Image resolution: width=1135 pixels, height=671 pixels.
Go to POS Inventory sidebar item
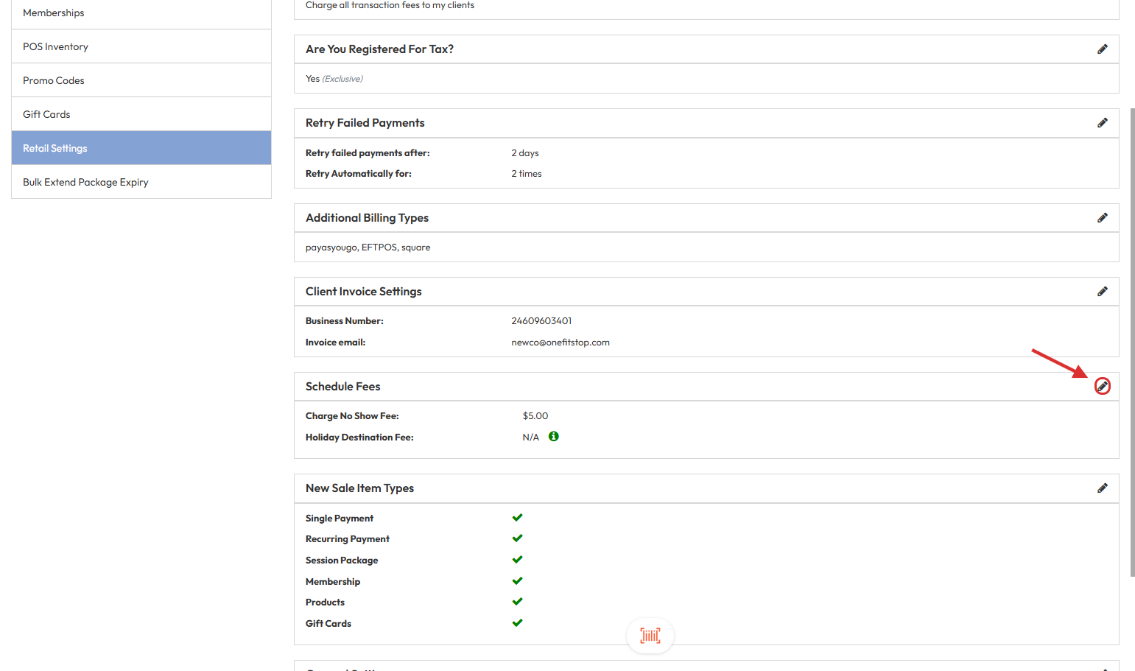pos(141,46)
